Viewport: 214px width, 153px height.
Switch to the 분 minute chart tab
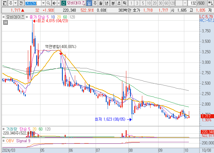(113, 3)
